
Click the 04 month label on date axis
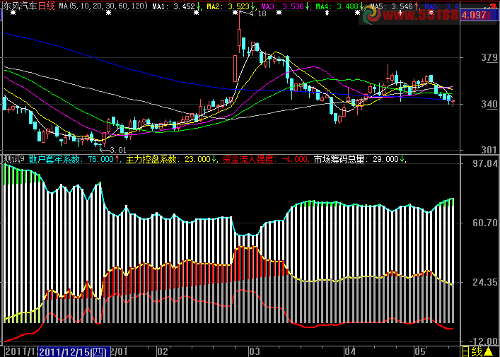tap(349, 352)
